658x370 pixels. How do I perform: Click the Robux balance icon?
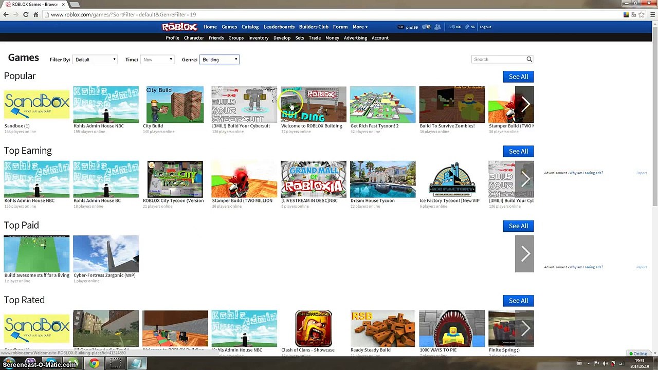click(x=451, y=27)
